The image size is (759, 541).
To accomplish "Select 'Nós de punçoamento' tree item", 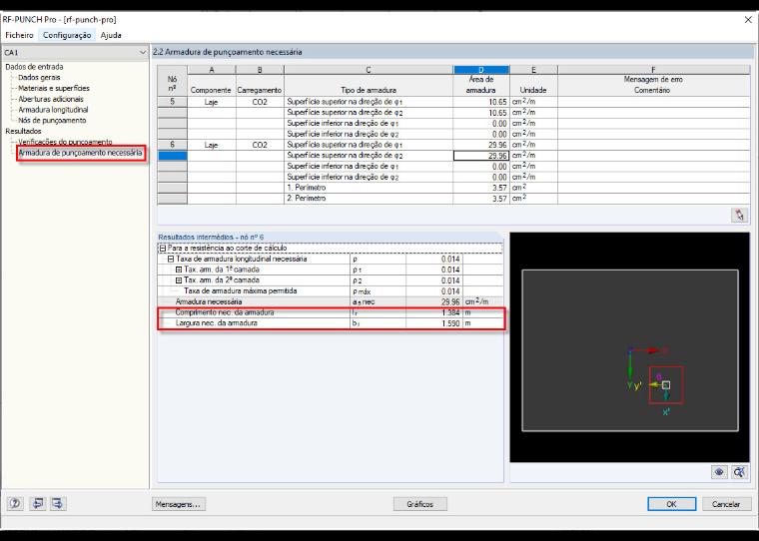I will (x=52, y=120).
